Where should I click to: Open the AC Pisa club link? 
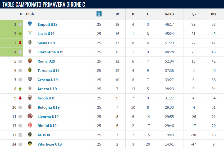click(44, 135)
